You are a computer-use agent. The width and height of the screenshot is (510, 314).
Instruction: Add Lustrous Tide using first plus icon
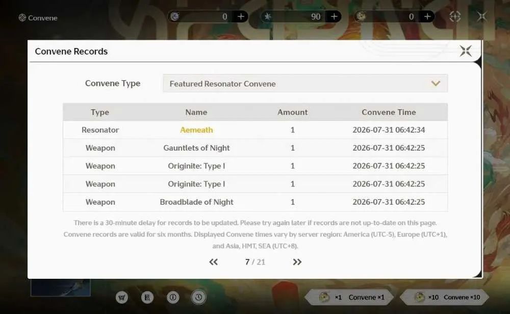(x=241, y=17)
